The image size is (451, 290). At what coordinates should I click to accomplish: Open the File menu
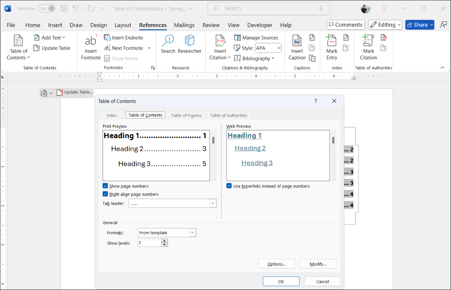[x=11, y=25]
